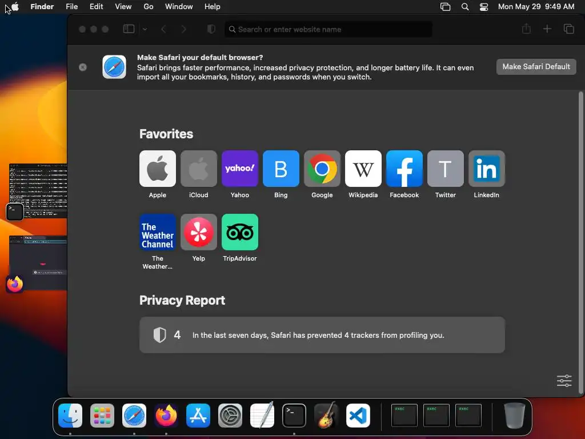
Task: Open start page customization sliders icon
Action: [x=564, y=381]
